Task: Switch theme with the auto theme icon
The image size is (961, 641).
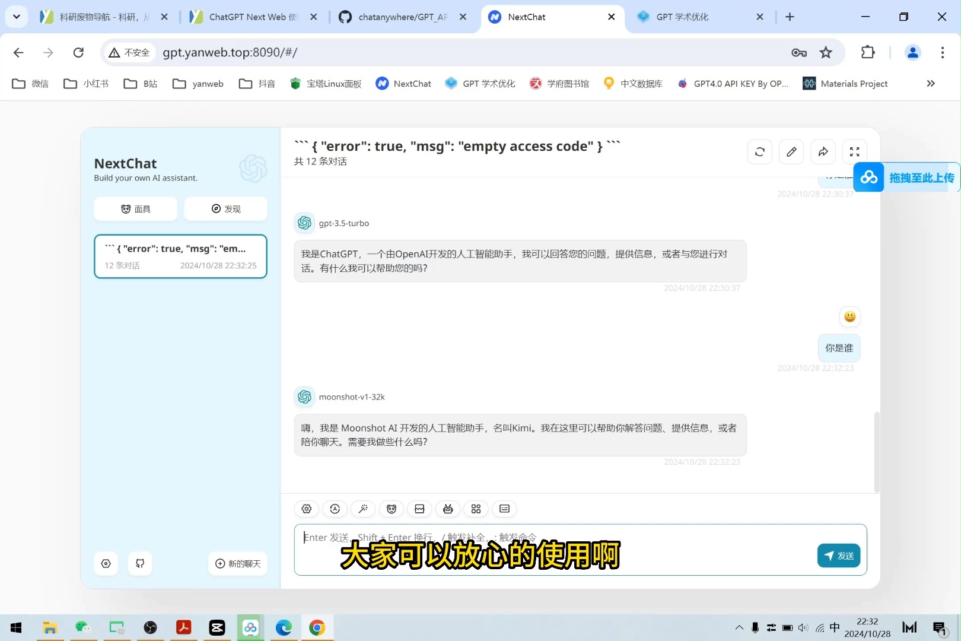Action: [335, 509]
